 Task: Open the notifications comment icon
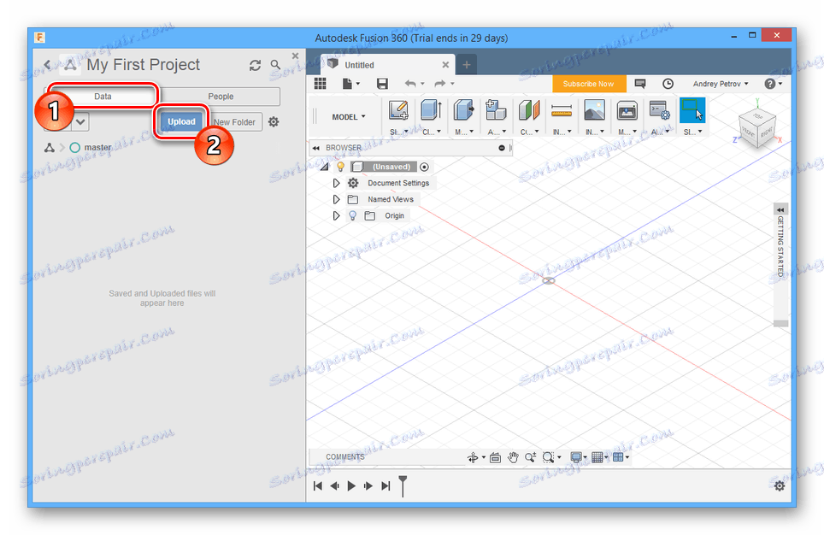(x=639, y=84)
